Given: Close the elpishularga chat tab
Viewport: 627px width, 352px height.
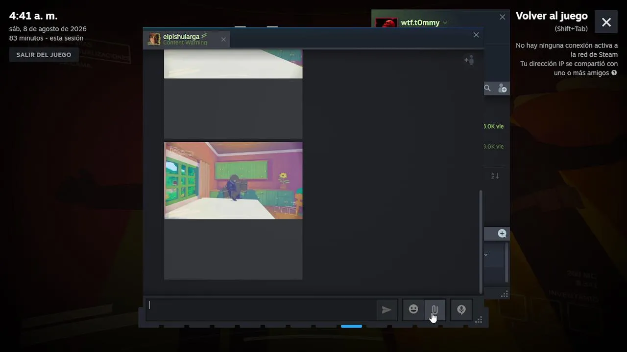Looking at the screenshot, I should (x=223, y=39).
